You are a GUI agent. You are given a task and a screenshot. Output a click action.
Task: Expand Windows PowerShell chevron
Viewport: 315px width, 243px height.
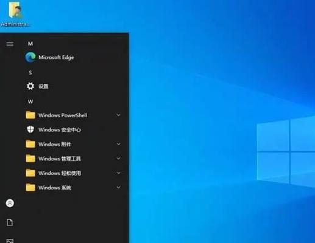click(x=118, y=115)
